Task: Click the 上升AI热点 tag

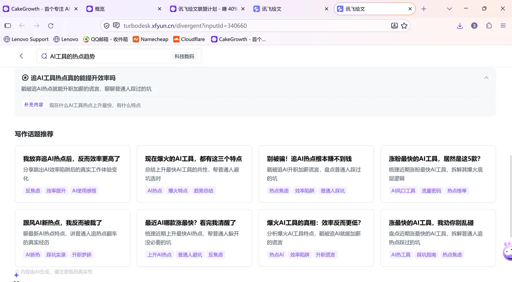Action: click(160, 255)
